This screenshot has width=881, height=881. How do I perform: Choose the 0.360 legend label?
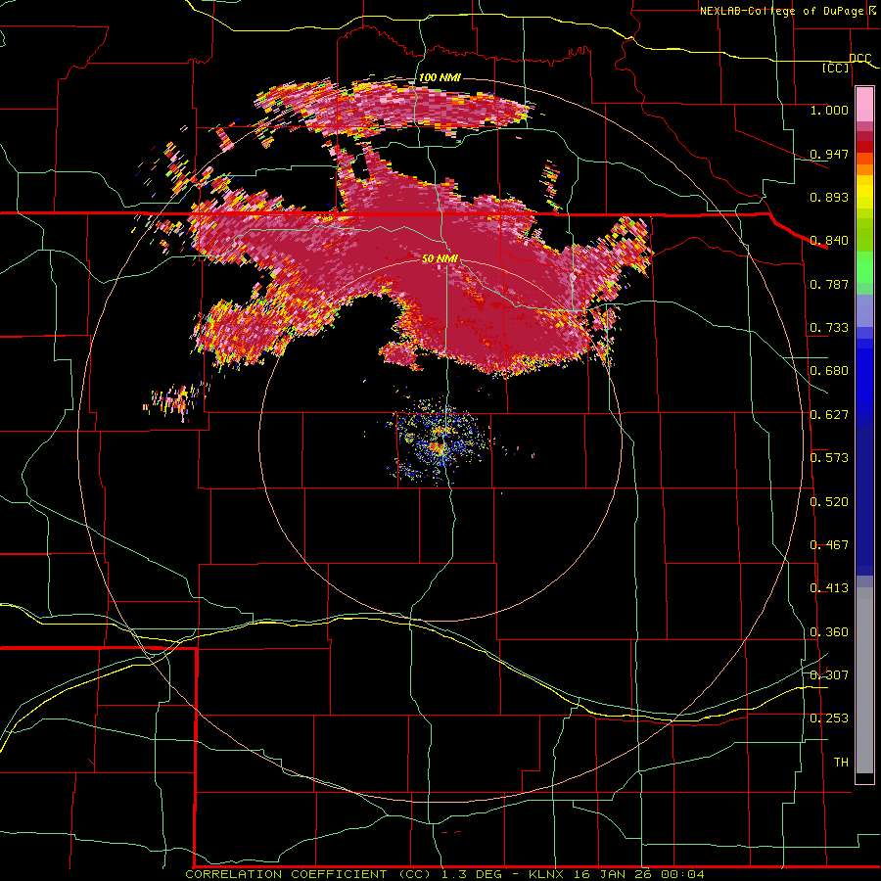tap(829, 632)
